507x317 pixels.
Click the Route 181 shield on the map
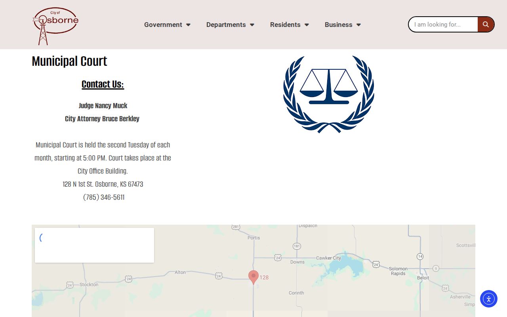[x=297, y=246]
